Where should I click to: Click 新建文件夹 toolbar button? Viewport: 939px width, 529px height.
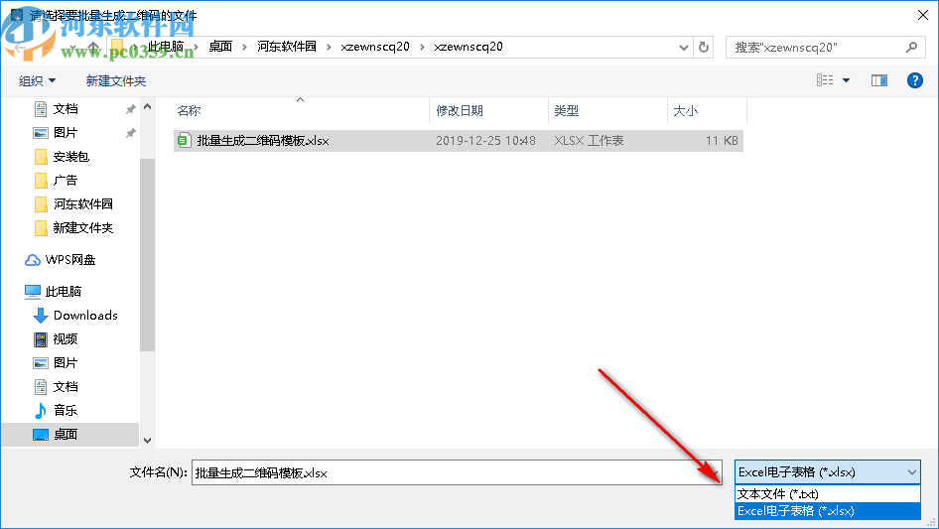tap(115, 80)
